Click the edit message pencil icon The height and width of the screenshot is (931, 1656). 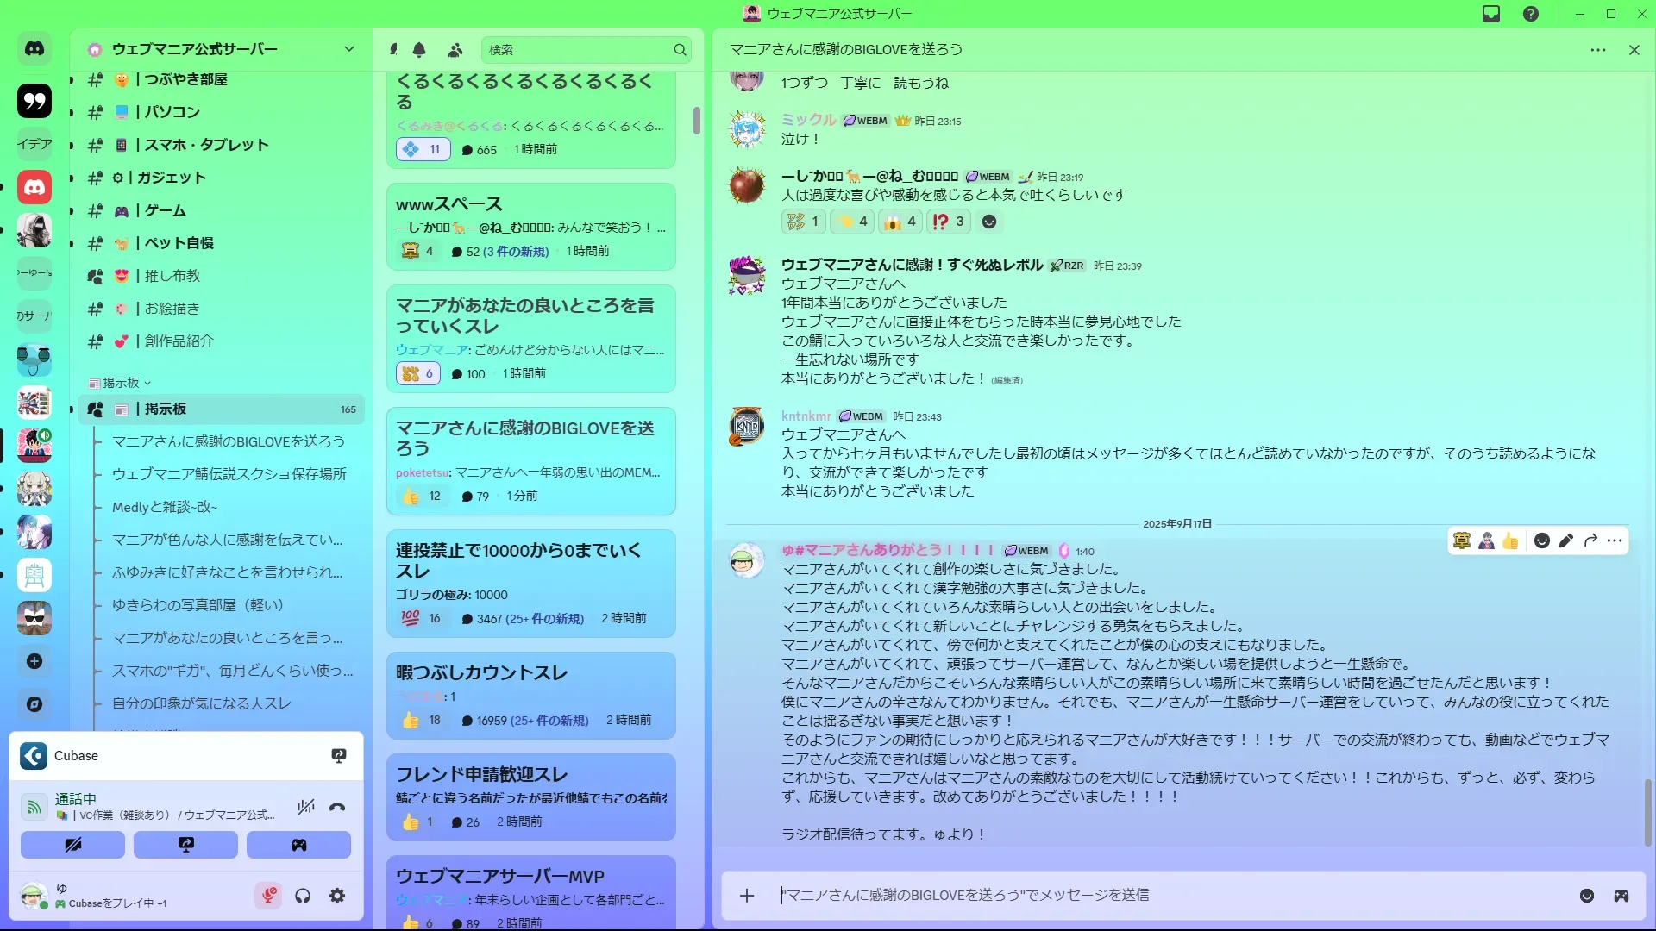[1566, 540]
